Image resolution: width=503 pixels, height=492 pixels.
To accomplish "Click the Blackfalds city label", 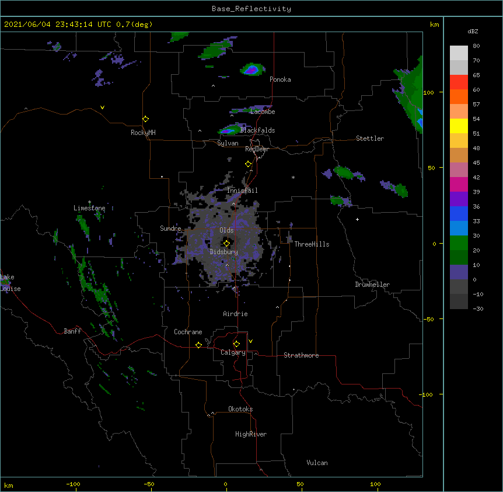I will click(257, 130).
